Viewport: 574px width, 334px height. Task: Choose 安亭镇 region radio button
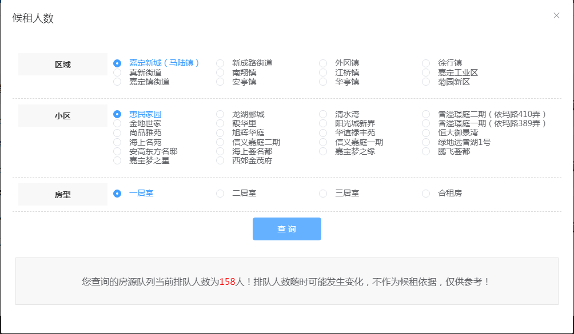220,82
